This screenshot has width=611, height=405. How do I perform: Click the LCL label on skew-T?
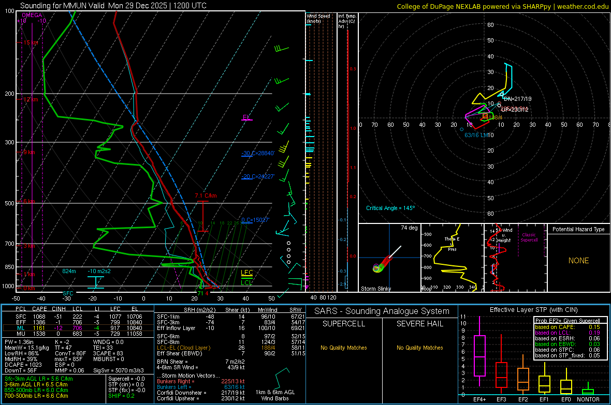tap(246, 283)
